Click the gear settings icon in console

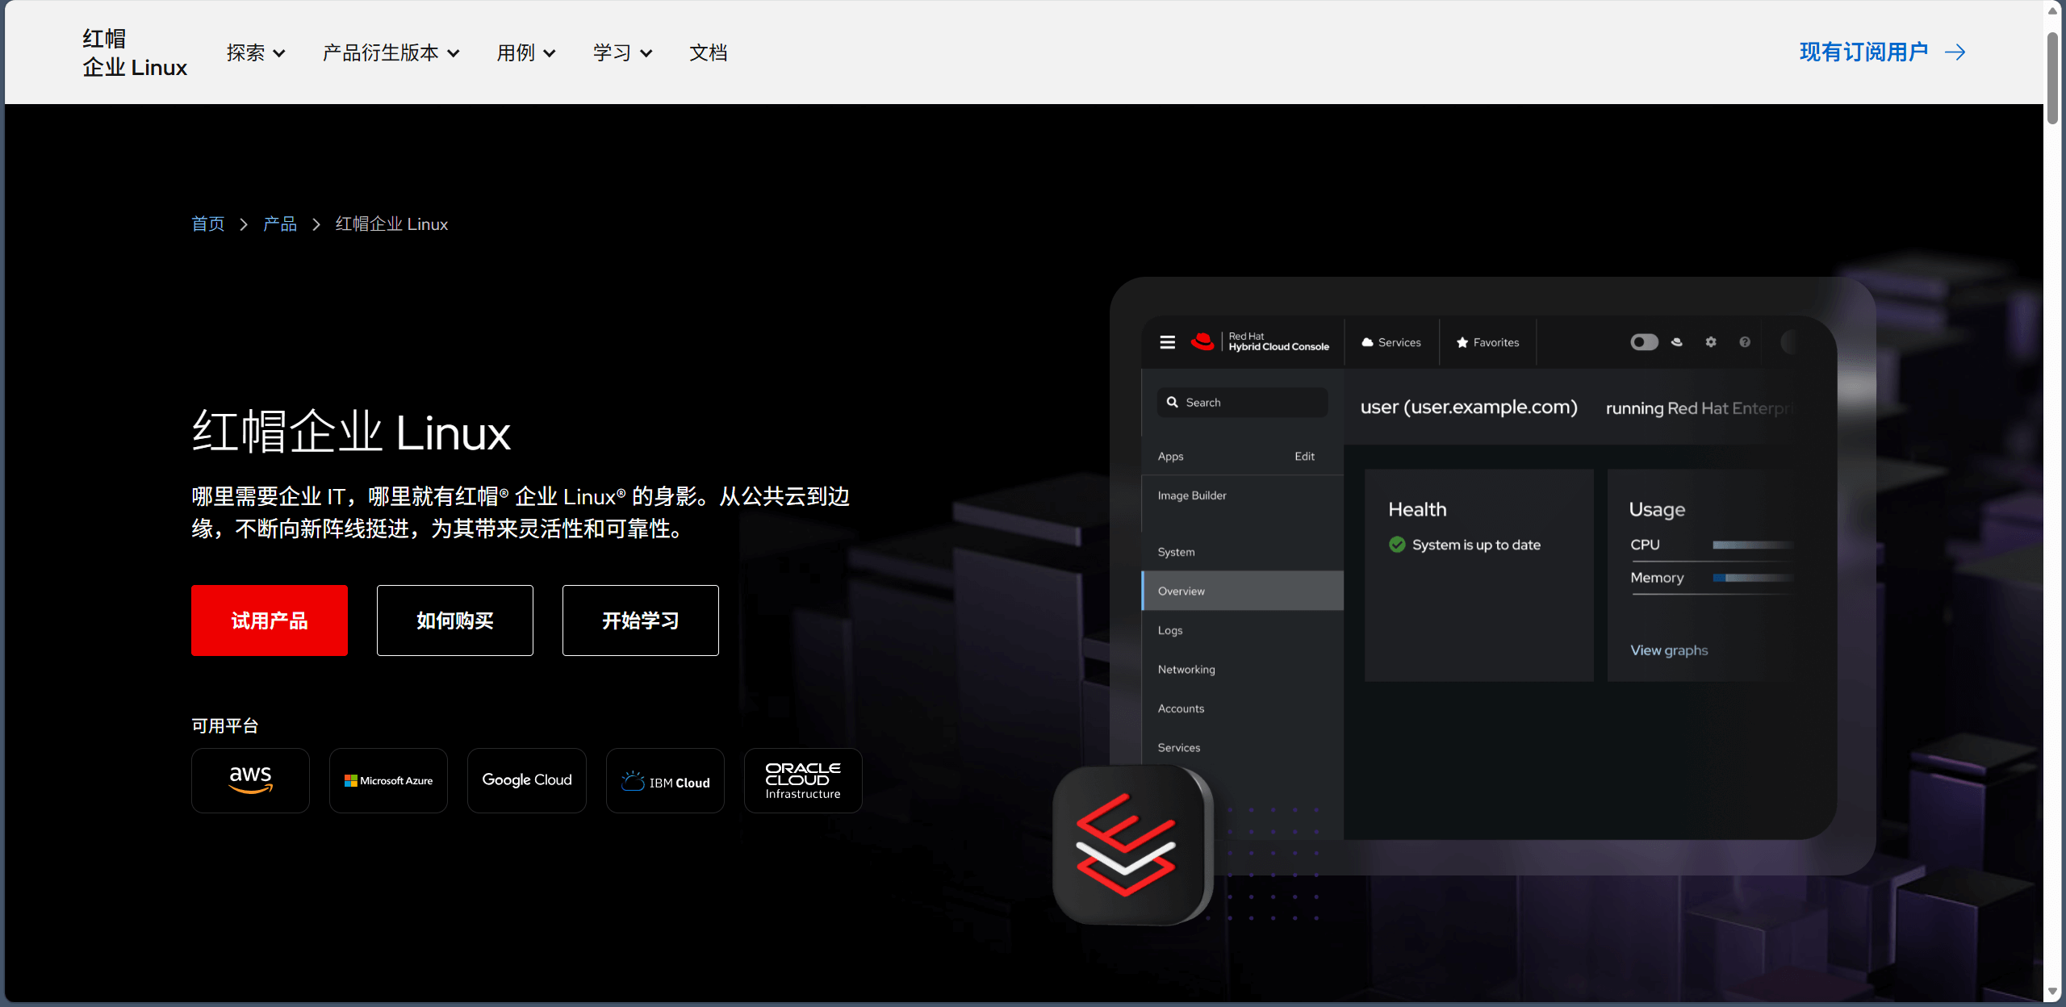pyautogui.click(x=1711, y=342)
